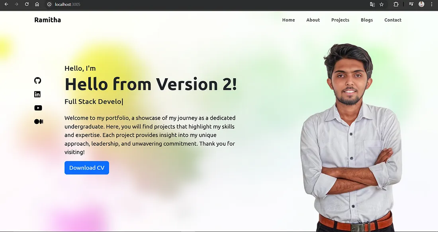The height and width of the screenshot is (232, 438).
Task: Visit the Blogs nav link
Action: [x=367, y=20]
